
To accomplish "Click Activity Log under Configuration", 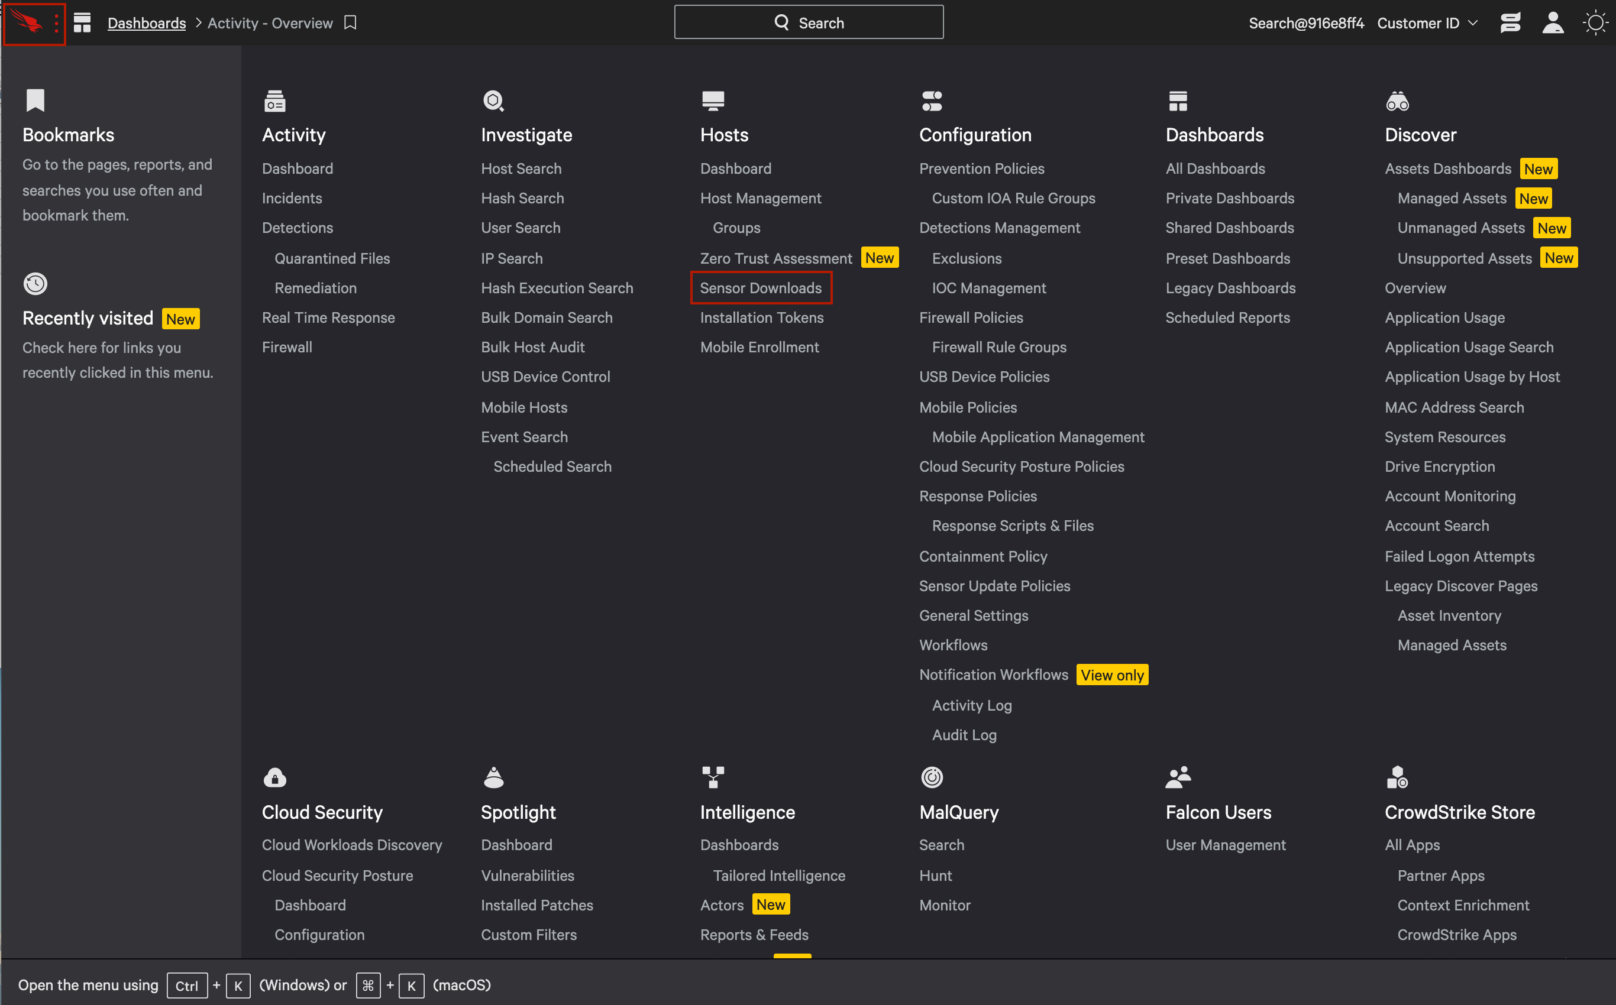I will 972,704.
